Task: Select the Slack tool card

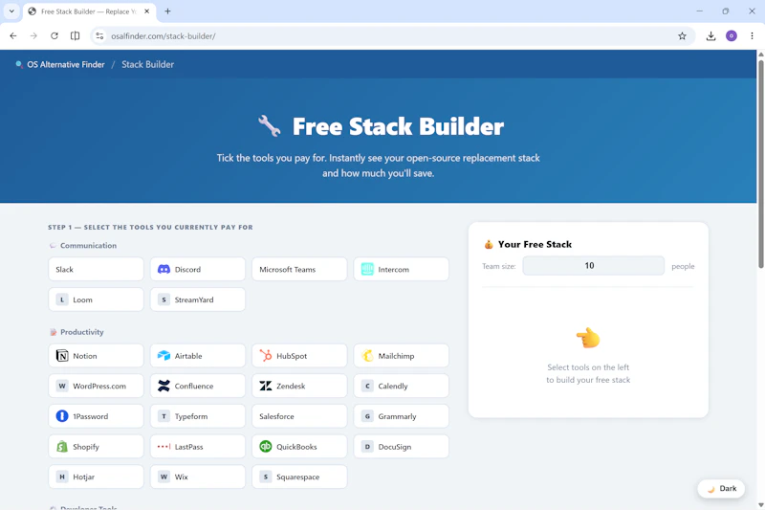Action: 97,270
